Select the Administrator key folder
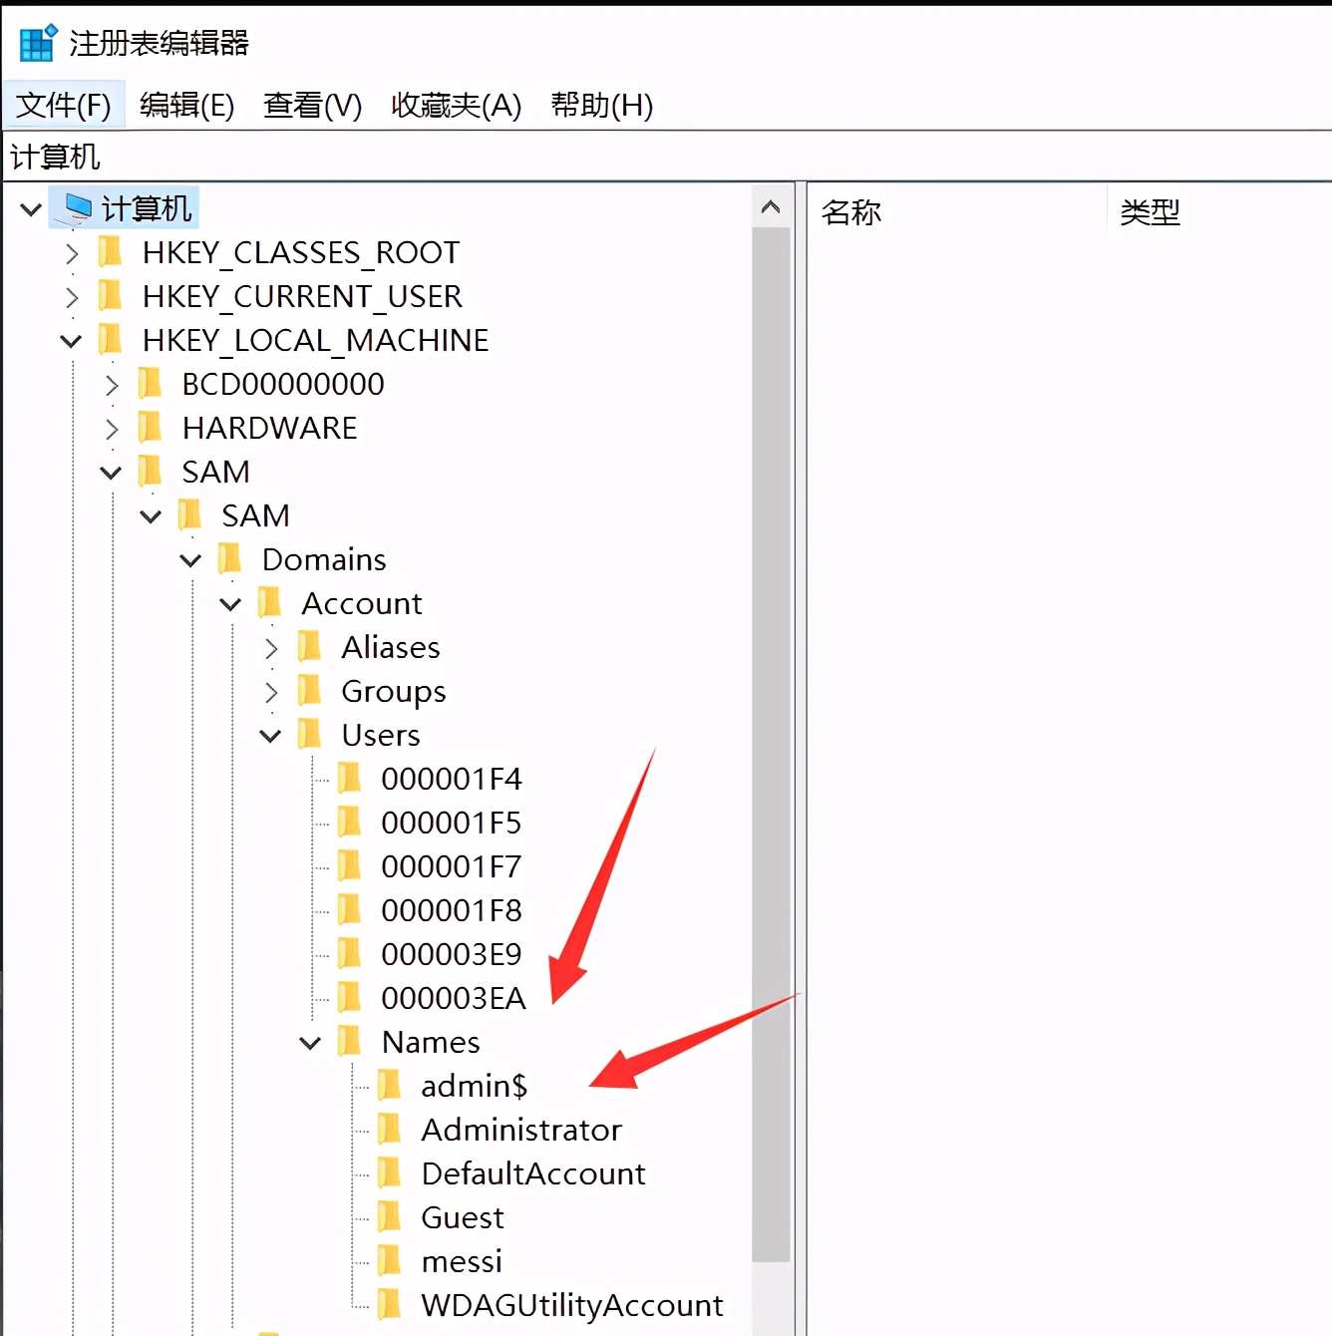Viewport: 1332px width, 1336px height. 520,1131
